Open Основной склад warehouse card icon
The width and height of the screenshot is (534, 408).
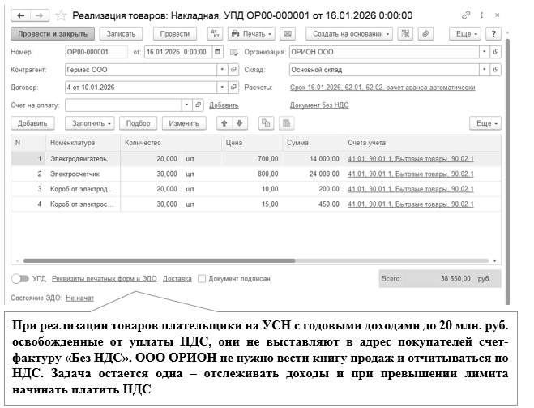click(496, 70)
